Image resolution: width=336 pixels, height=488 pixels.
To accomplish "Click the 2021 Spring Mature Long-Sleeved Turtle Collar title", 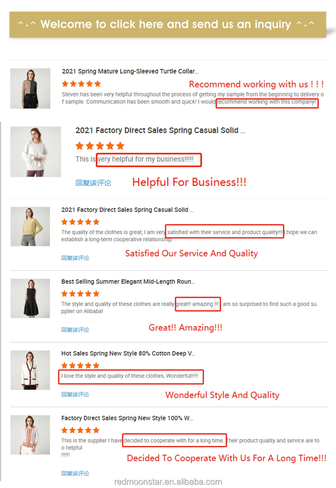I will [130, 71].
